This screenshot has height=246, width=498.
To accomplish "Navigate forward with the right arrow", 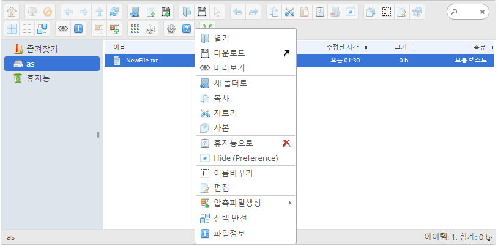I will pos(84,12).
